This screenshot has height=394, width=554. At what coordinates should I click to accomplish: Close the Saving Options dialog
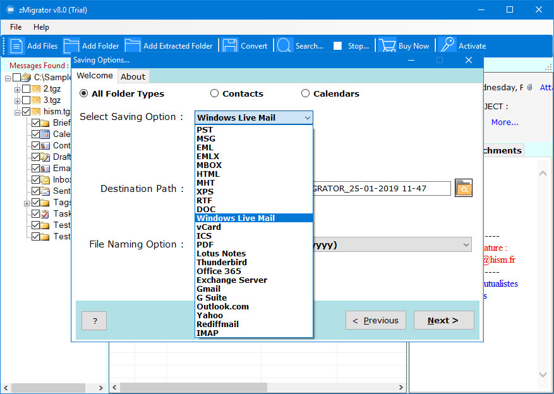pos(469,60)
